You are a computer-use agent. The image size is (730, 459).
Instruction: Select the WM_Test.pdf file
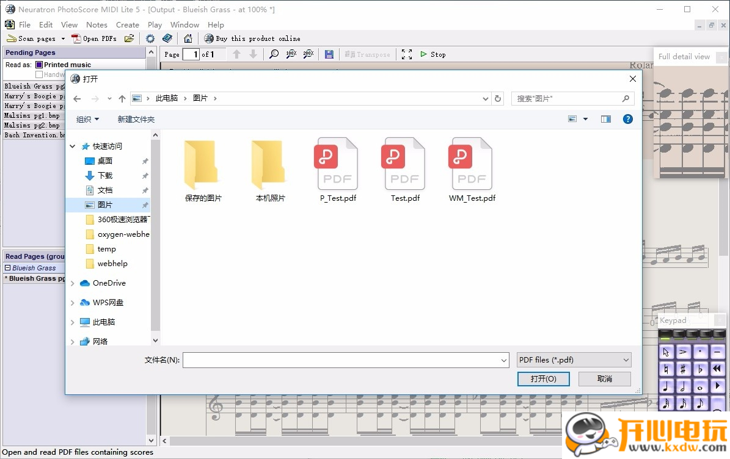point(472,171)
